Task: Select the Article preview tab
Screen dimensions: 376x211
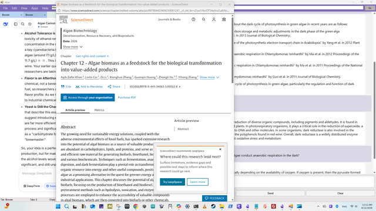Action: (x=75, y=110)
